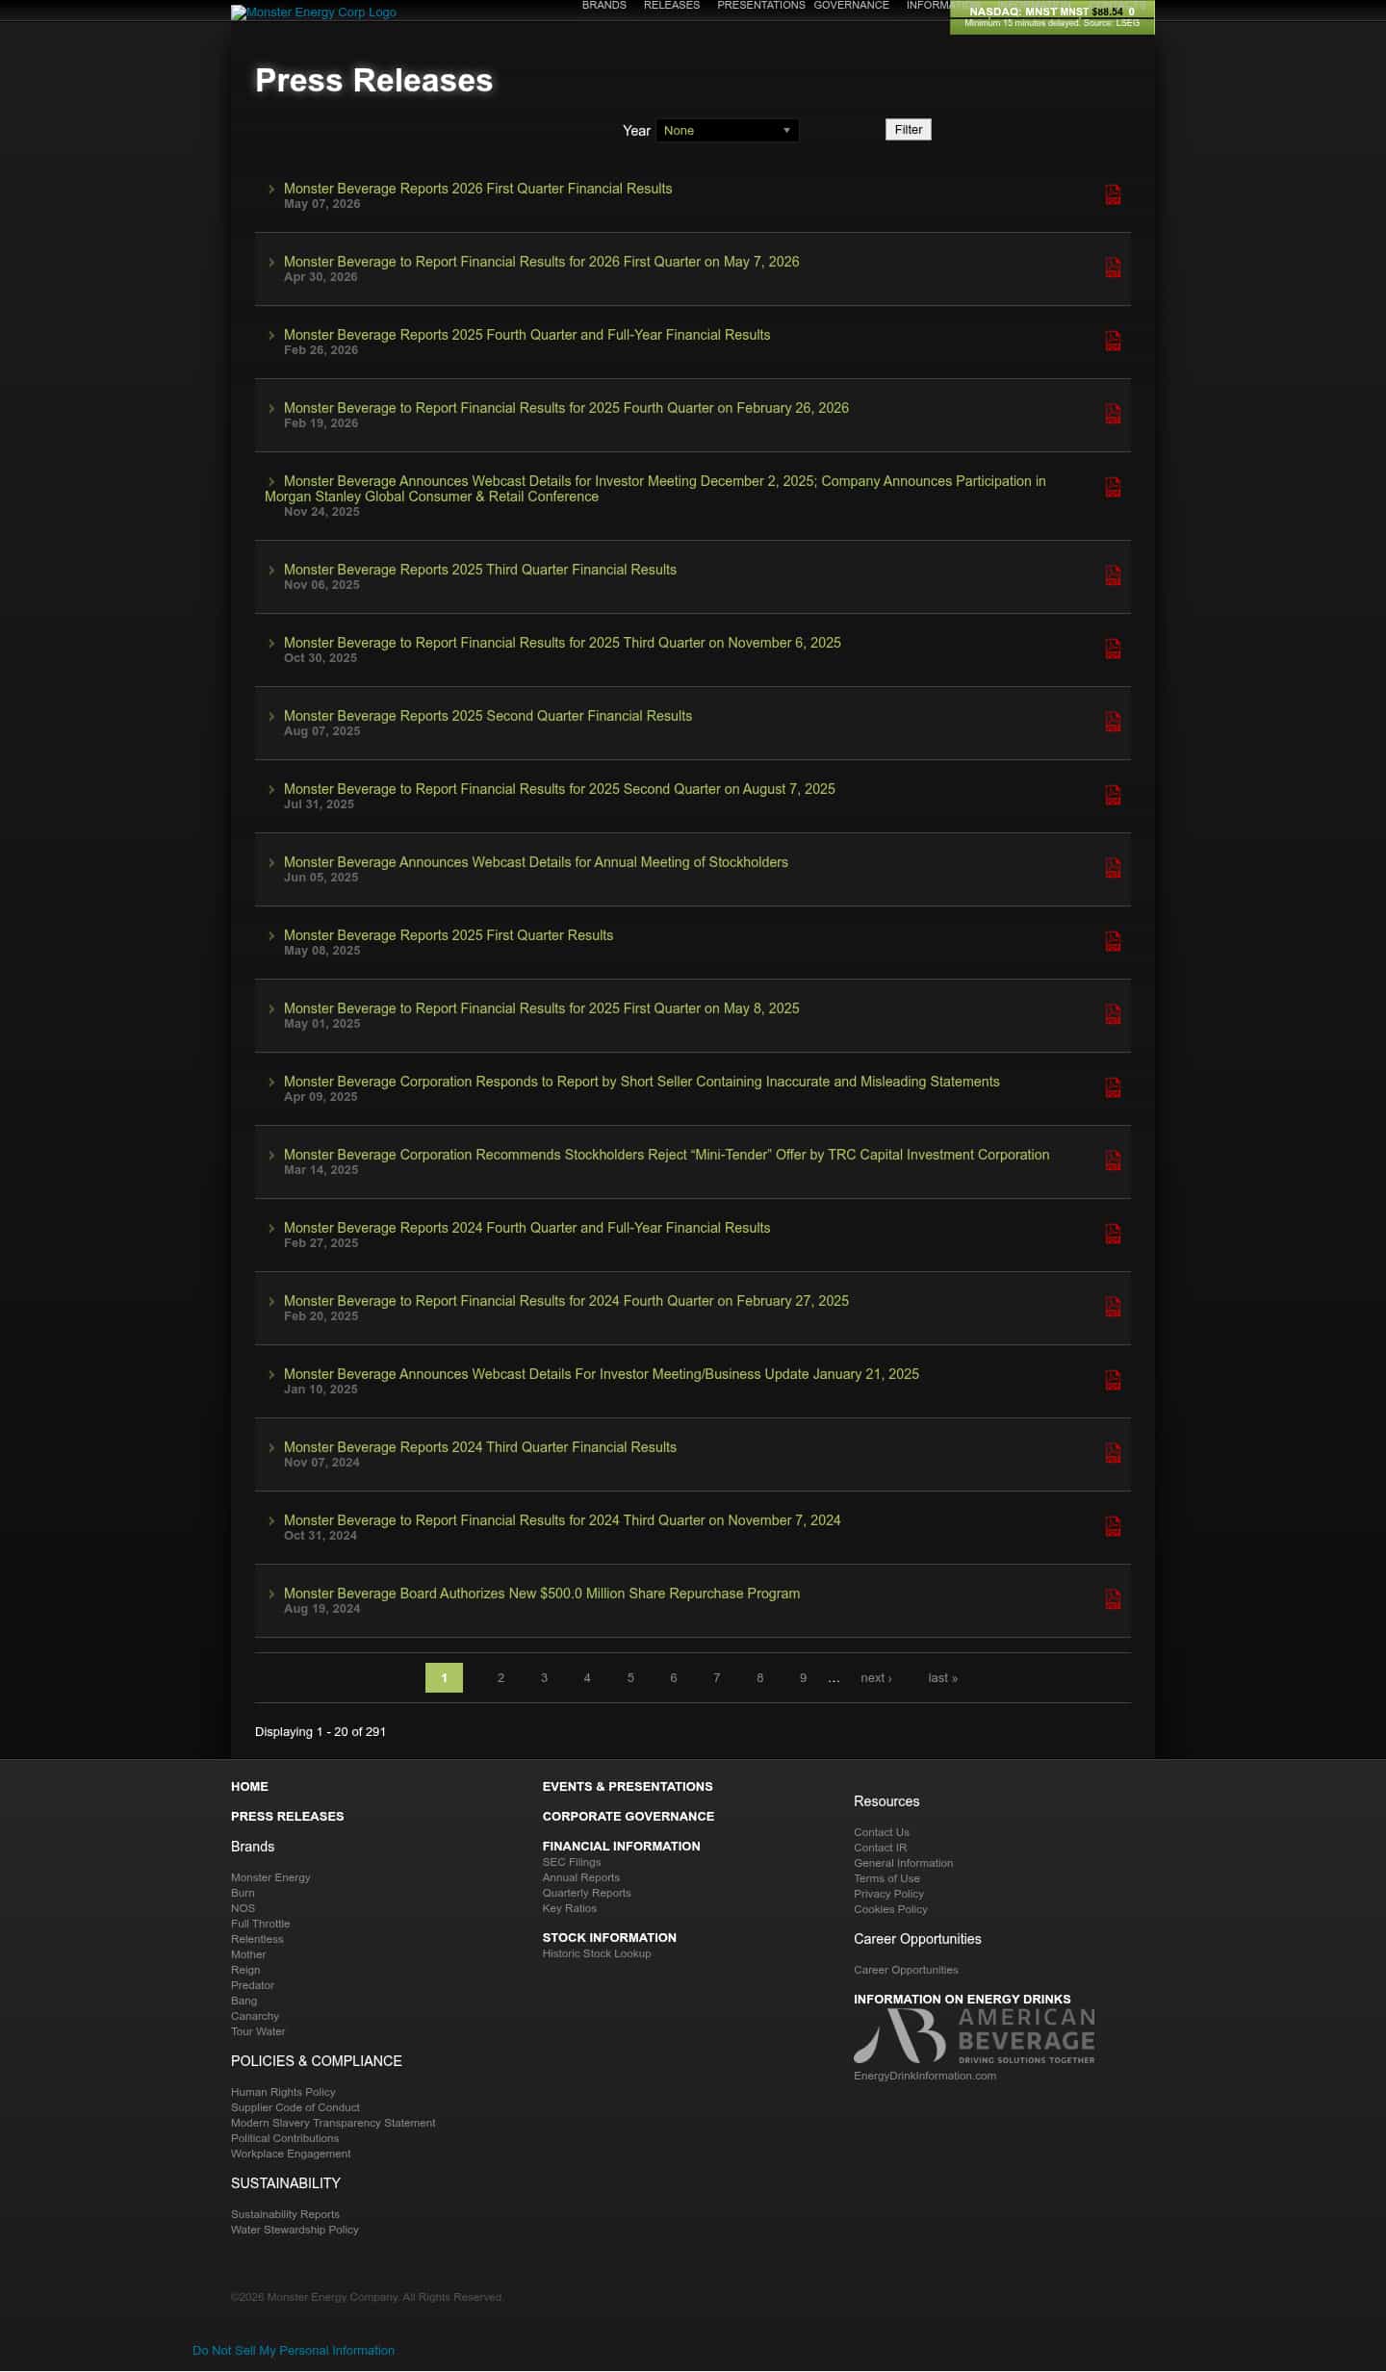Viewport: 1386px width, 2372px height.
Task: Open Modern Slavery Transparency Statement link
Action: point(333,2123)
